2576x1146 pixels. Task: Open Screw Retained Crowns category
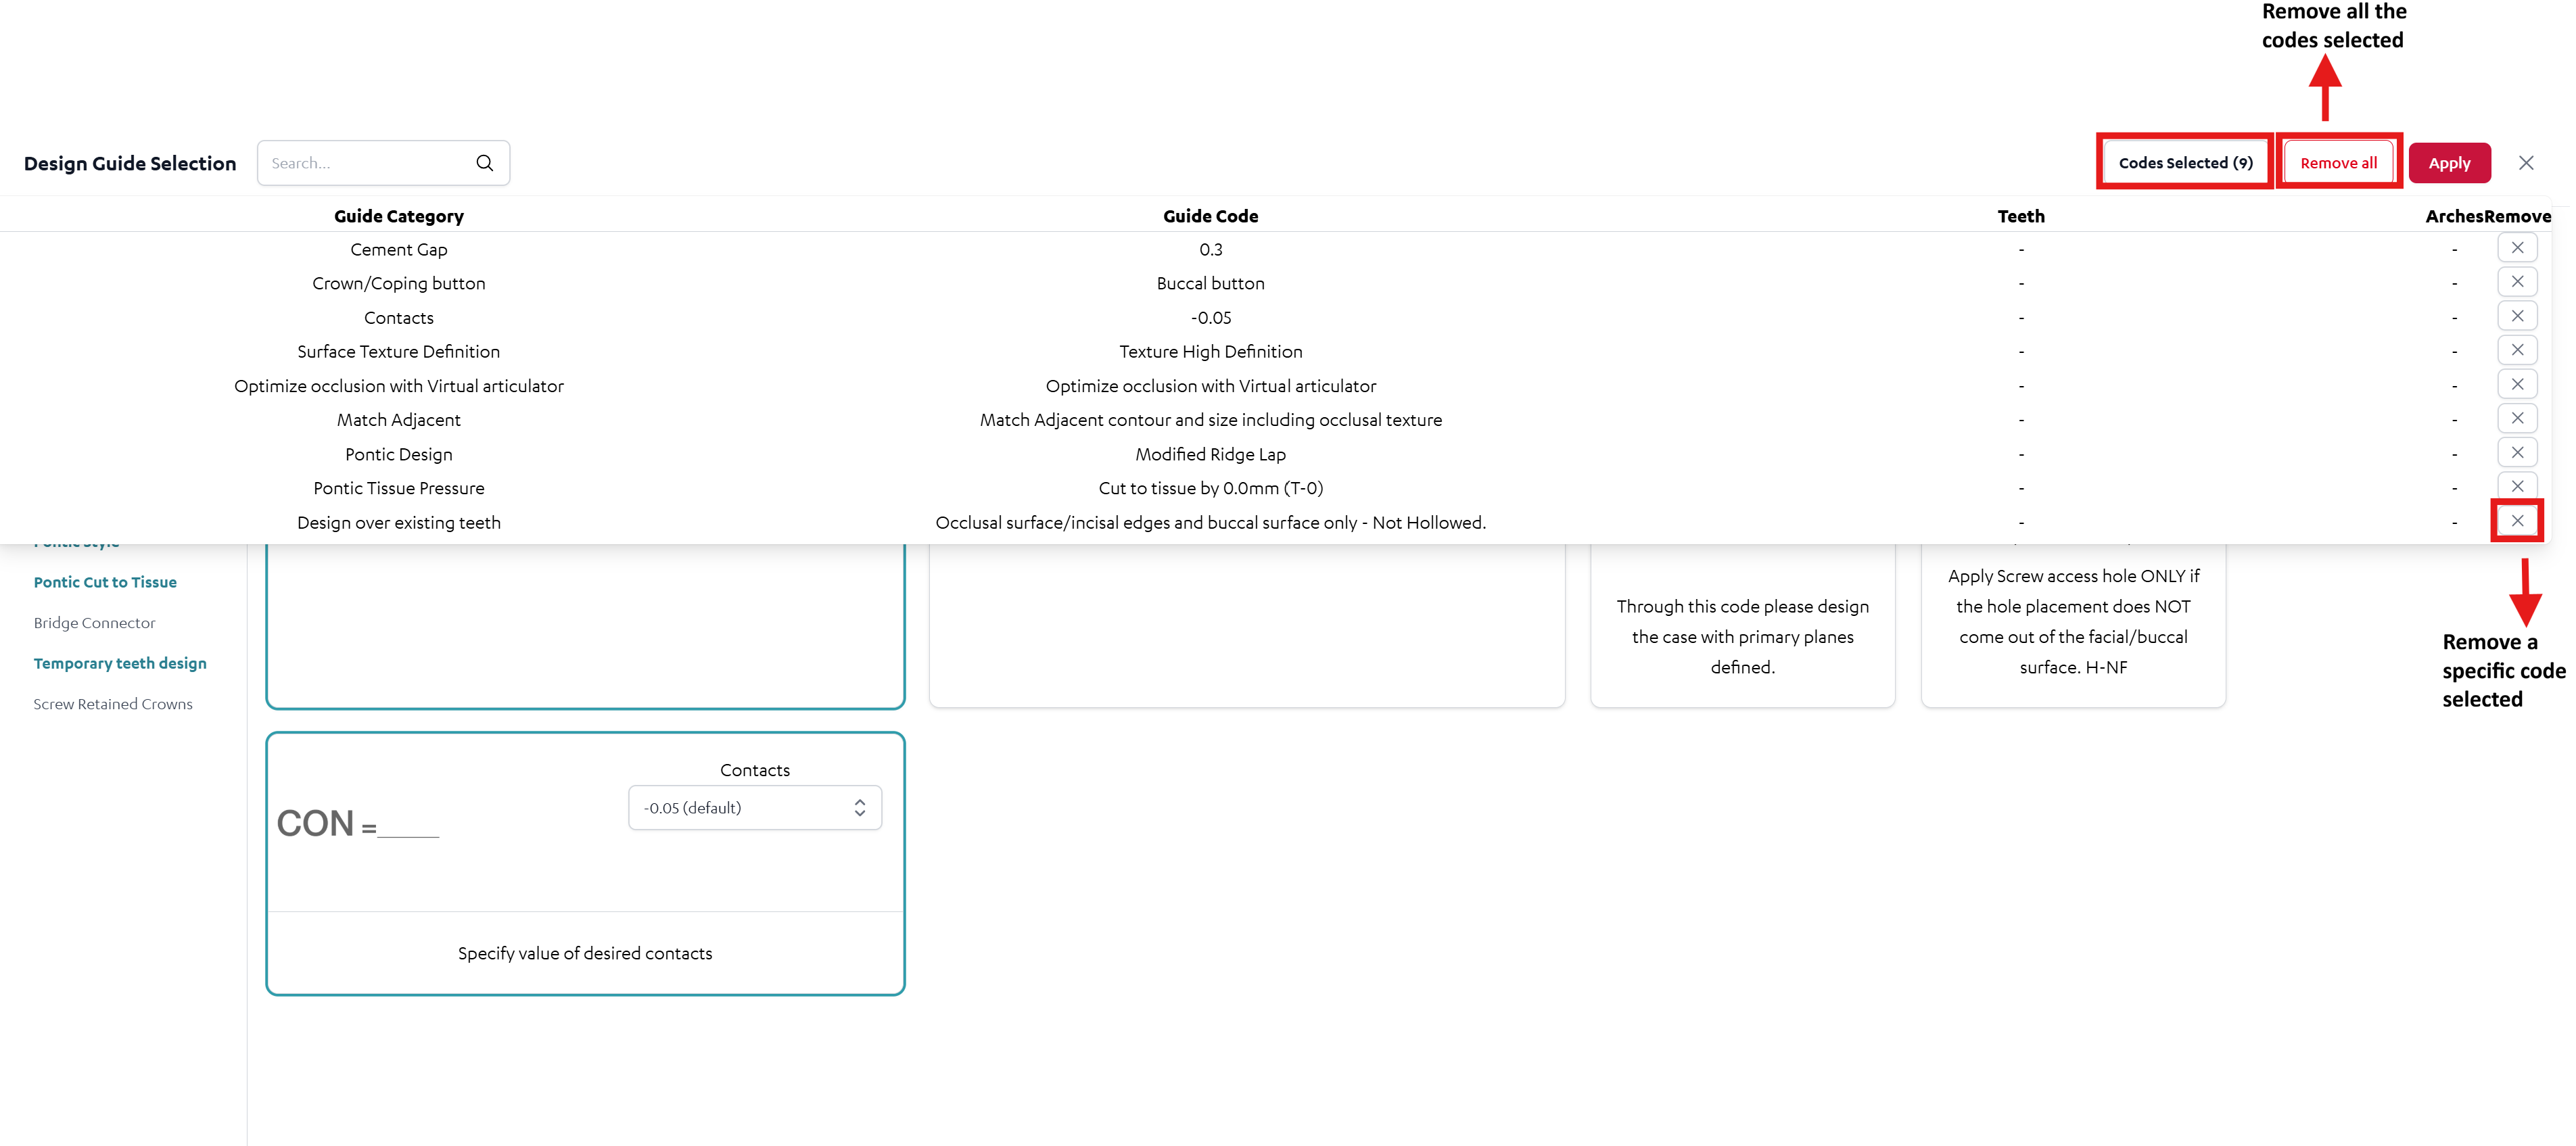click(113, 704)
